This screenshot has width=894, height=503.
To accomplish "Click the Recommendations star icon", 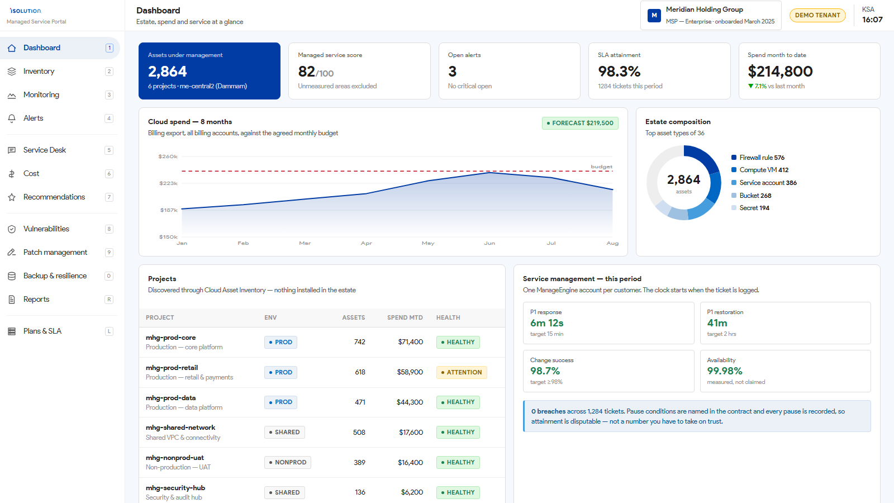I will point(12,197).
